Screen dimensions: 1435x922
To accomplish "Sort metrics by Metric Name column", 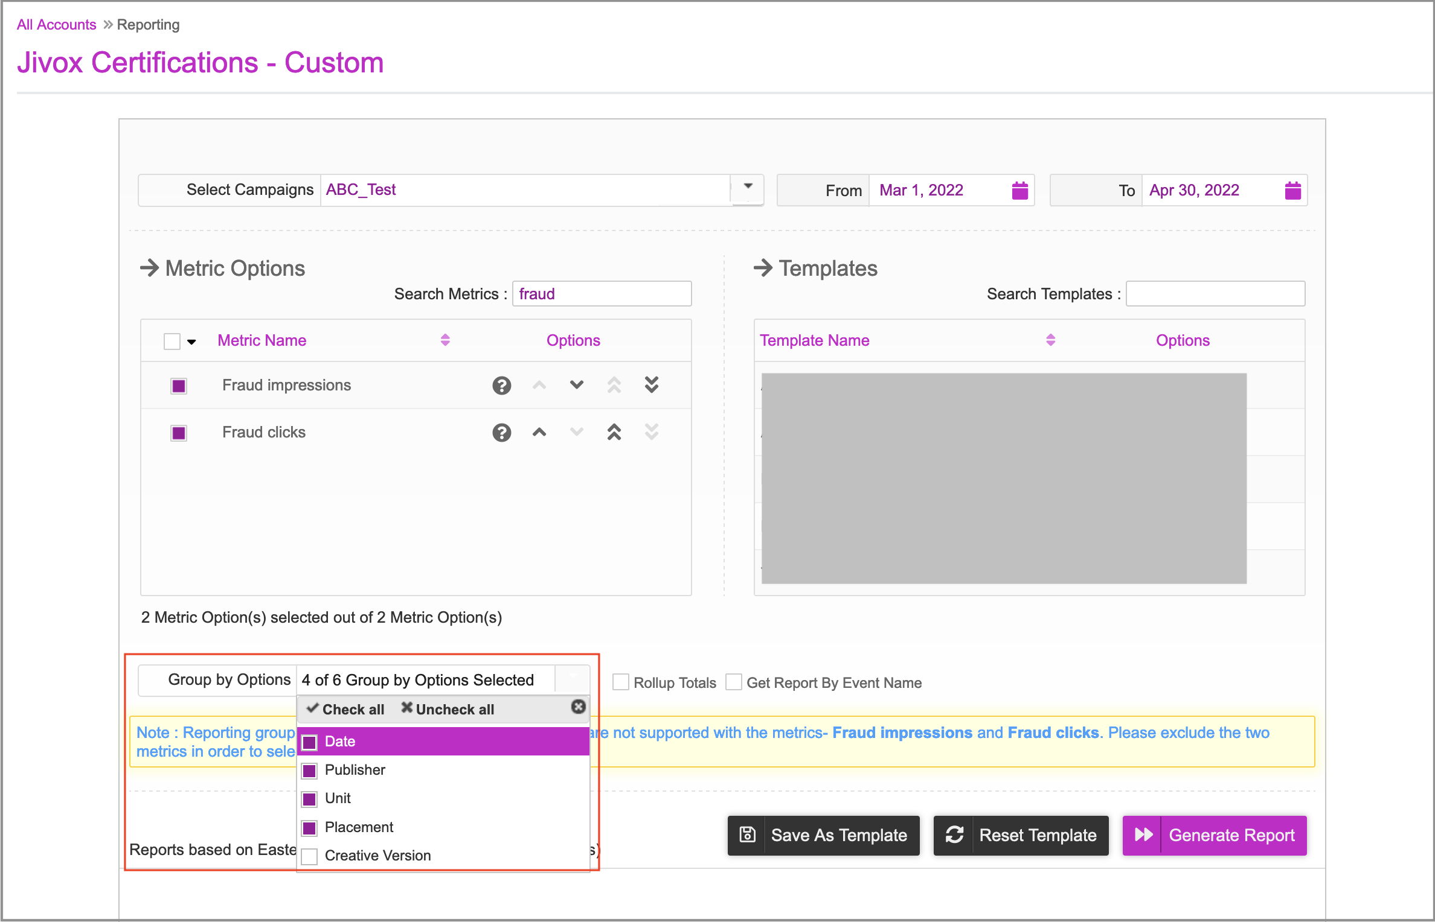I will pyautogui.click(x=445, y=340).
